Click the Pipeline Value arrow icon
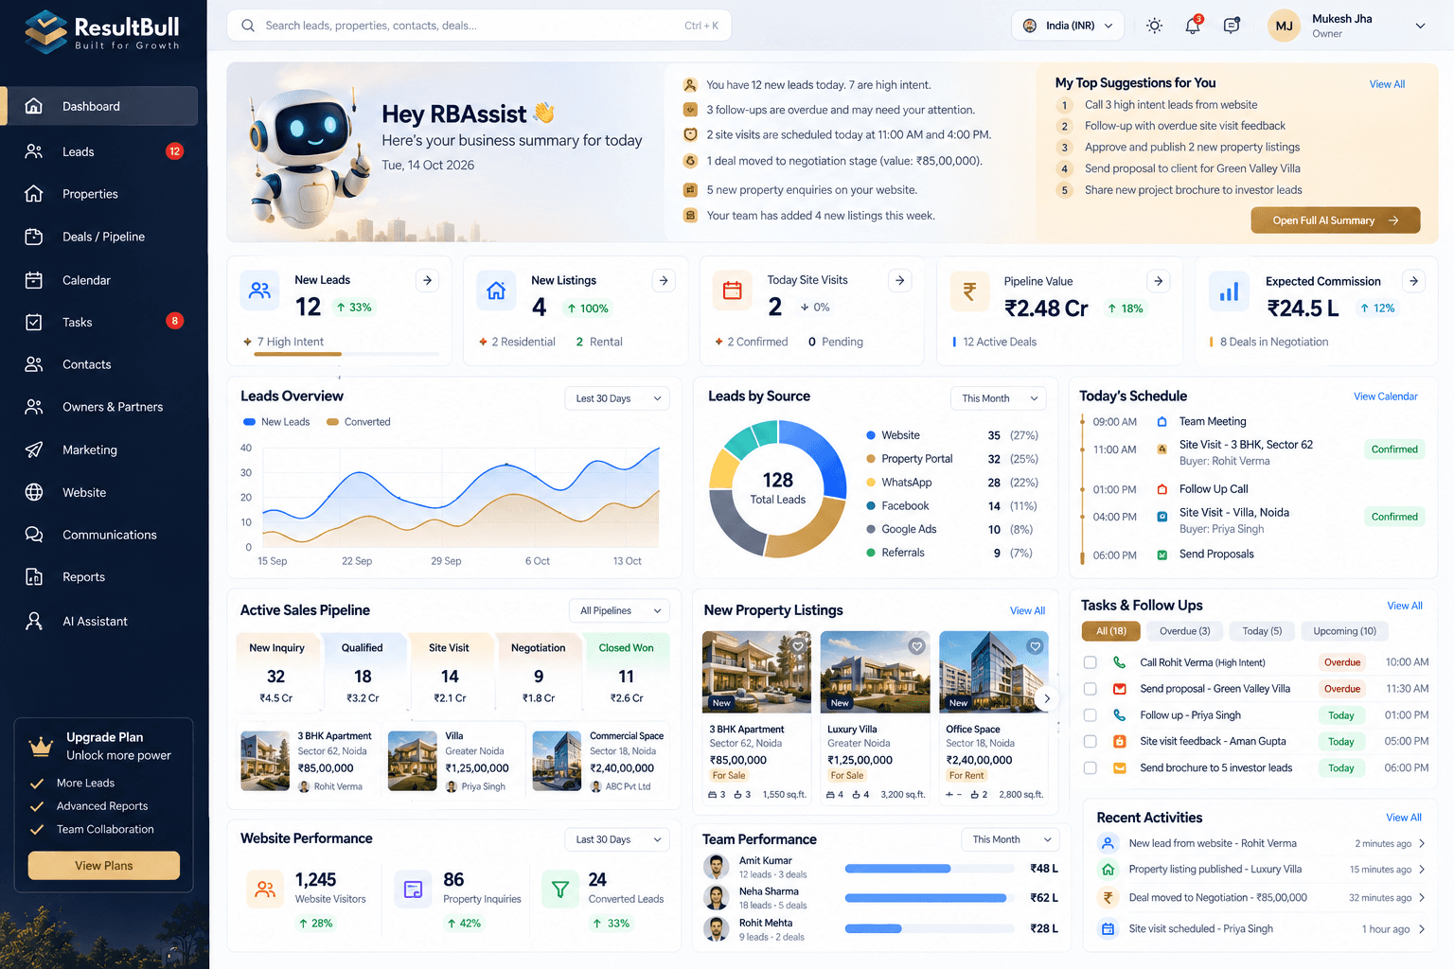The height and width of the screenshot is (969, 1454). click(1159, 281)
